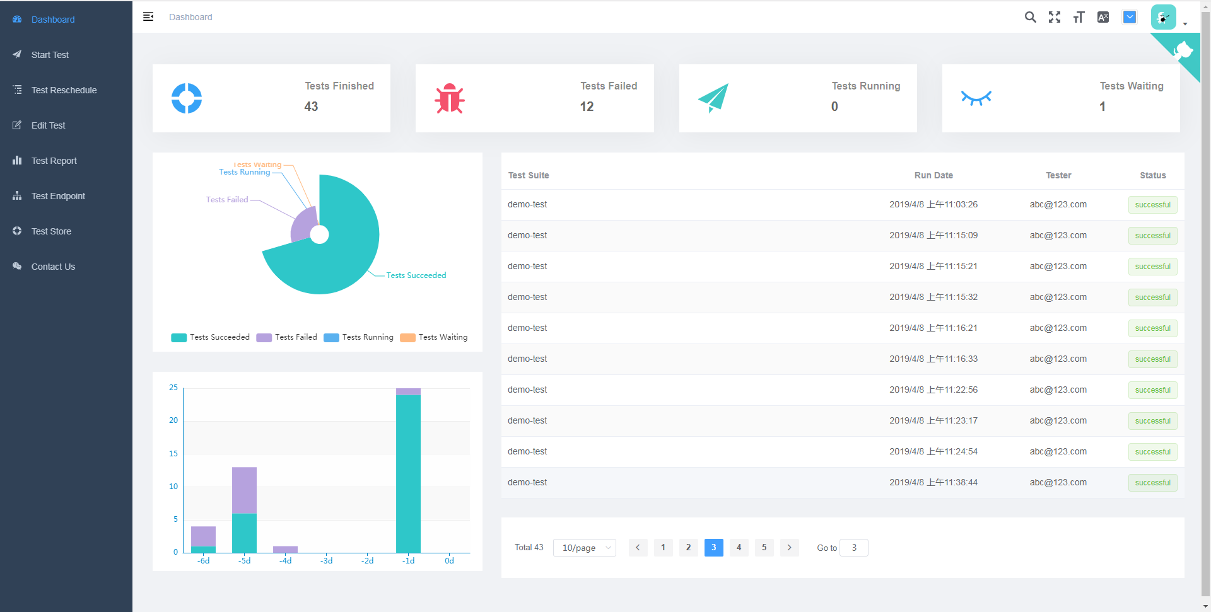Open Test Report in sidebar
Image resolution: width=1211 pixels, height=612 pixels.
pos(66,161)
